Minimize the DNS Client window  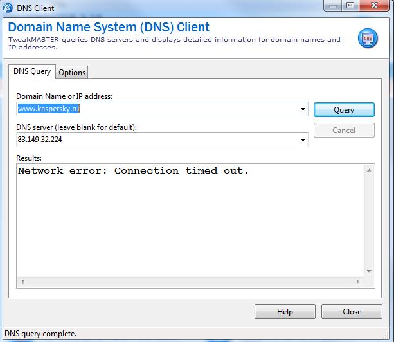[333, 5]
